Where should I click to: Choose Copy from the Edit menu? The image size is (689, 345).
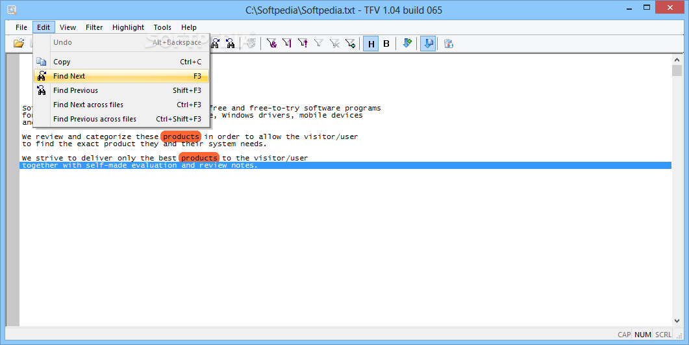pos(121,62)
